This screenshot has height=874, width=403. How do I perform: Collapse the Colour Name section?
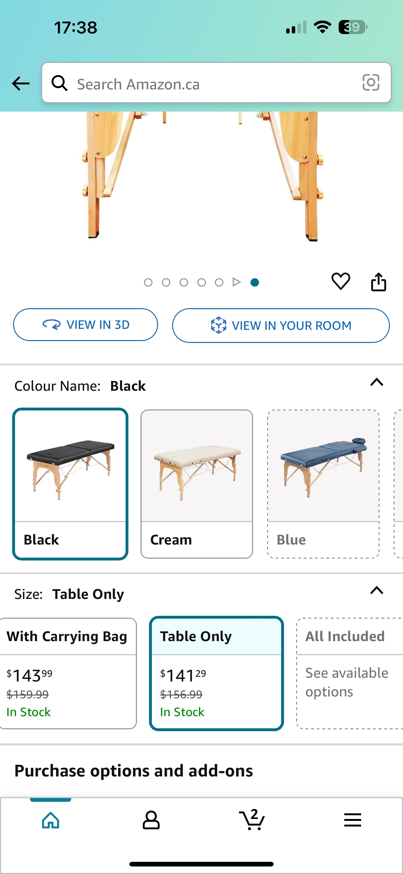click(376, 382)
